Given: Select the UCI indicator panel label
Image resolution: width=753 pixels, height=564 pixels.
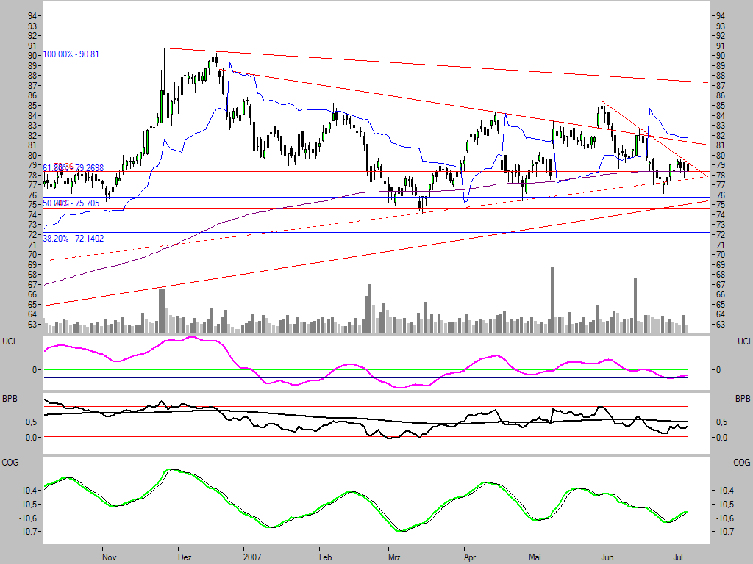Looking at the screenshot, I should (9, 340).
